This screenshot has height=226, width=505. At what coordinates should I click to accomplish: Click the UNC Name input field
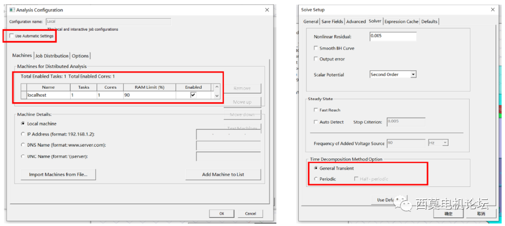(228, 156)
